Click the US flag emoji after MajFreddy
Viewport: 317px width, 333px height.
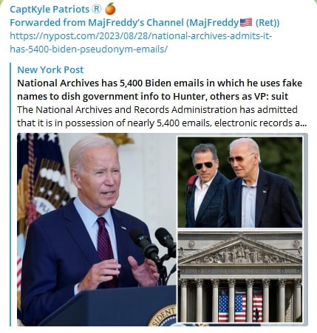click(246, 22)
